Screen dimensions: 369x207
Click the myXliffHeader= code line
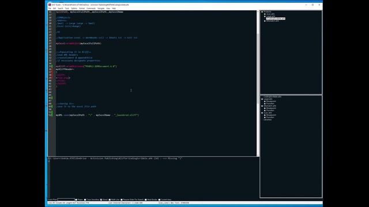click(65, 69)
